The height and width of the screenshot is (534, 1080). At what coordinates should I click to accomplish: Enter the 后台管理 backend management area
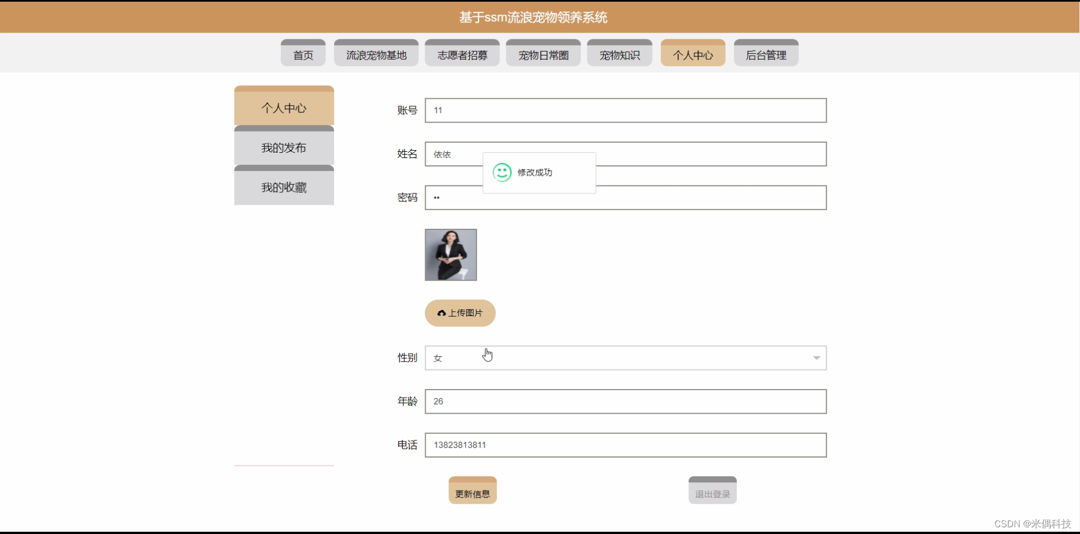pyautogui.click(x=766, y=53)
